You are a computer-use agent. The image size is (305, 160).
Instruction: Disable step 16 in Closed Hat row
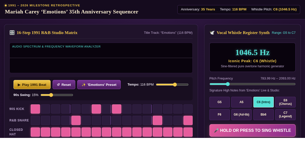pos(188,132)
